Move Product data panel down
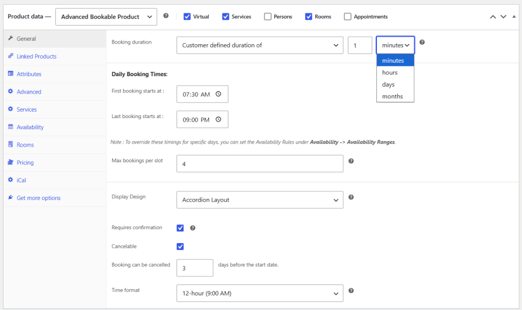Image resolution: width=522 pixels, height=310 pixels. coord(503,17)
